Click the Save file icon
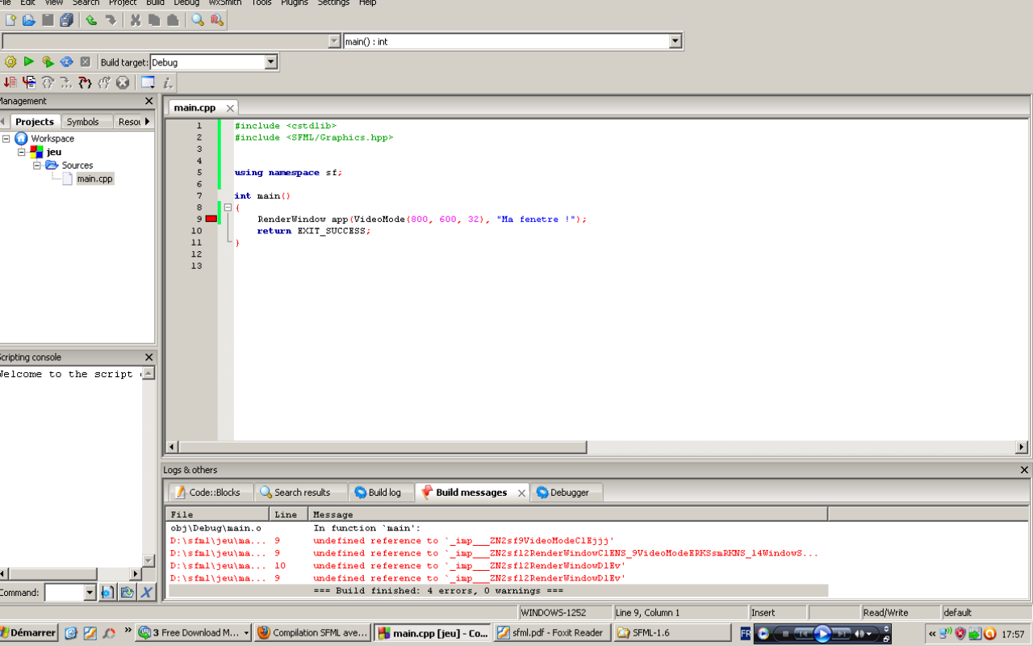1033x646 pixels. [x=48, y=20]
